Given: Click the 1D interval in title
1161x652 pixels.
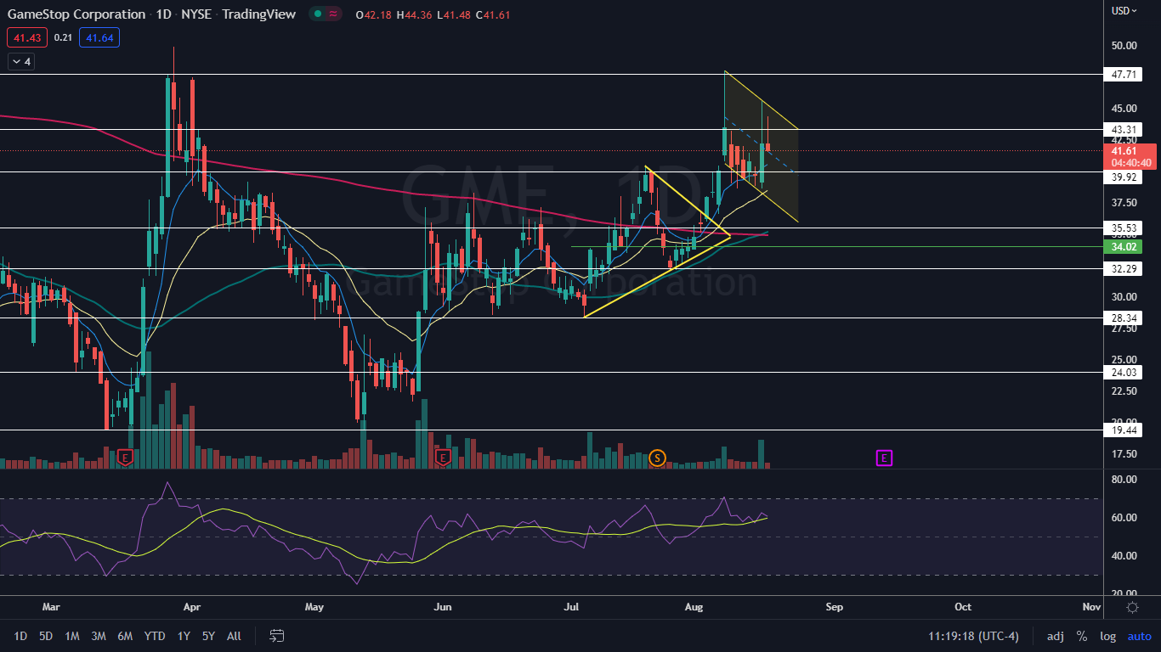Looking at the screenshot, I should point(163,14).
